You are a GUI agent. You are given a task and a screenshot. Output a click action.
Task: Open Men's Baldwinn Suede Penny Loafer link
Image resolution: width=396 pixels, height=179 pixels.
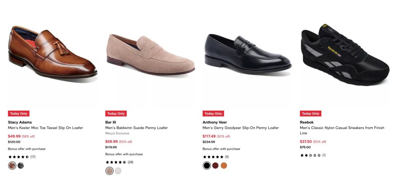[137, 128]
